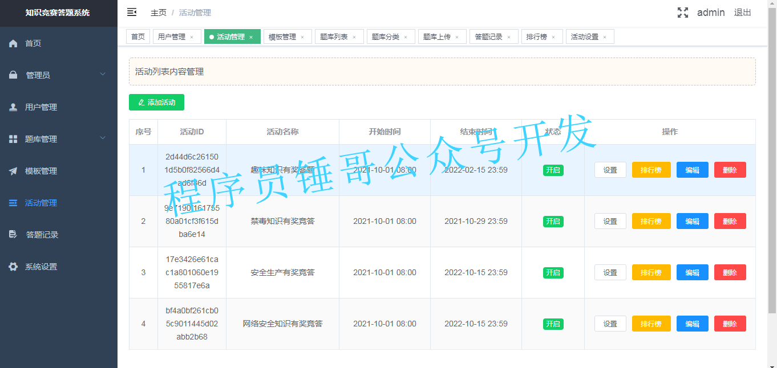The width and height of the screenshot is (777, 368).
Task: Click the gear icon beside 系统设置
Action: pyautogui.click(x=13, y=267)
